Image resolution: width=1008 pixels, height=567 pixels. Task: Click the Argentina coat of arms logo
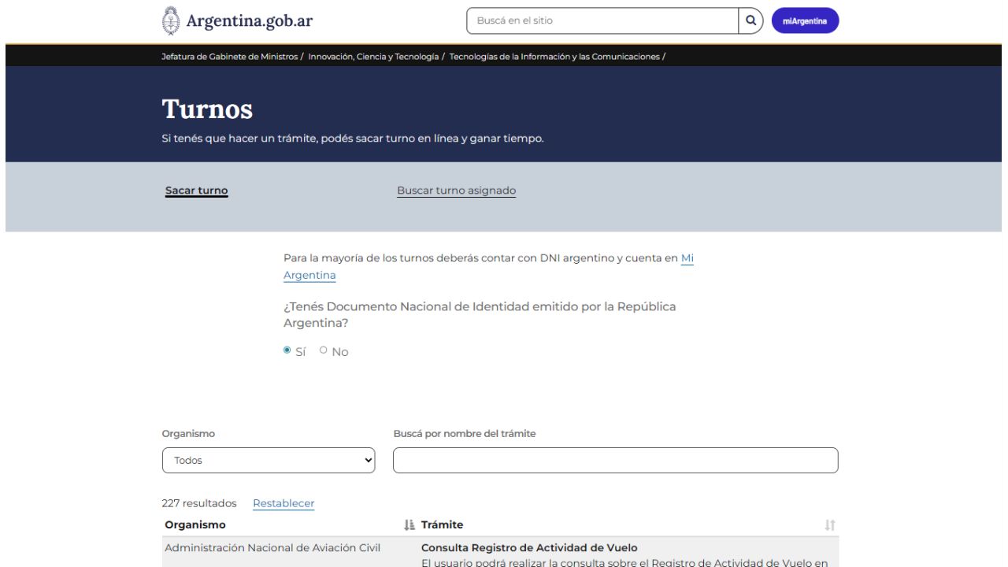click(x=170, y=20)
